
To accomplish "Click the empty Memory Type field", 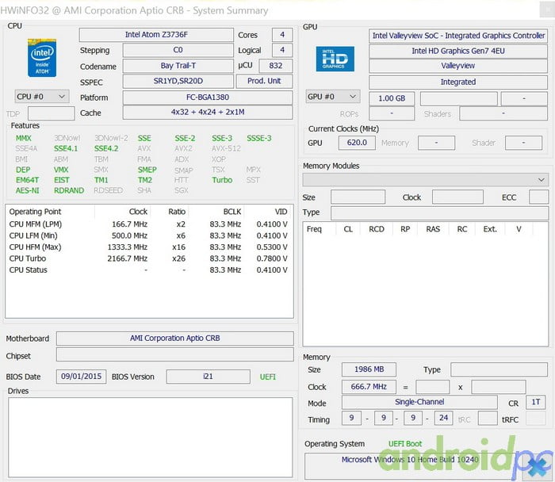I will pyautogui.click(x=499, y=369).
